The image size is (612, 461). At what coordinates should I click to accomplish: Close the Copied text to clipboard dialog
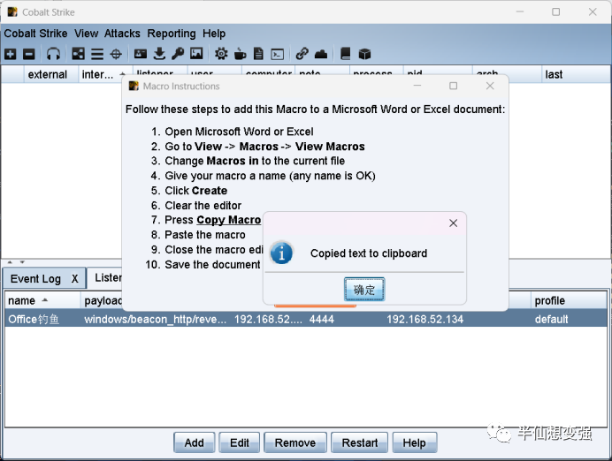[453, 223]
